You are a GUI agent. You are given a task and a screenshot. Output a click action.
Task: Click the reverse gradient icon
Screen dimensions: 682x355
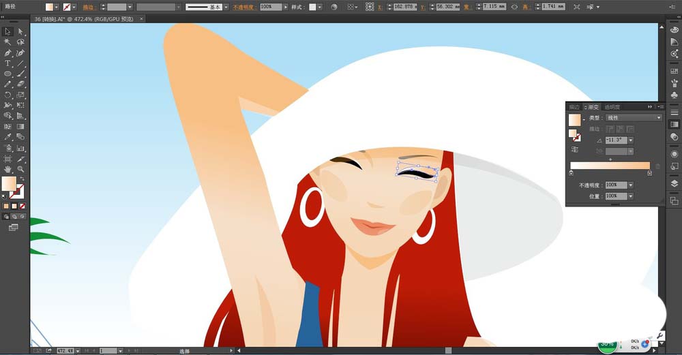(x=574, y=149)
